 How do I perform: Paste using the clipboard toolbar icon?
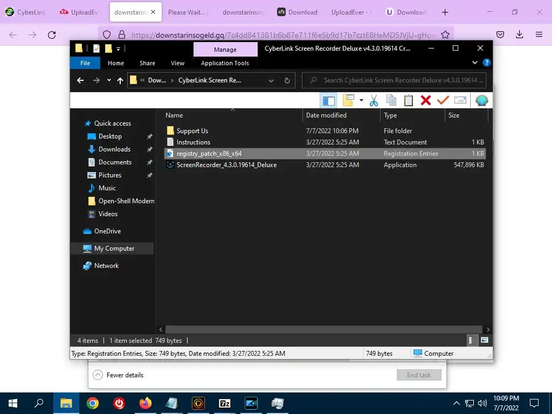tap(409, 101)
